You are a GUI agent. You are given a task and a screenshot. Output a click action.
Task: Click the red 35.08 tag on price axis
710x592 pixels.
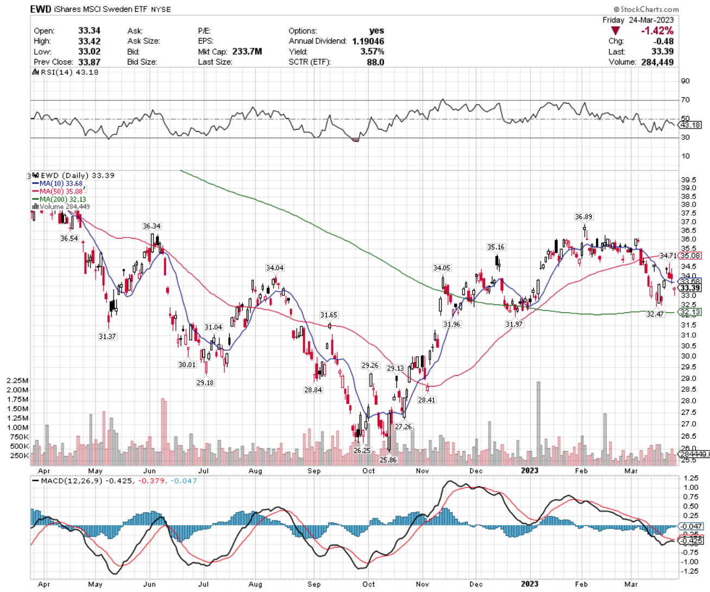click(690, 256)
